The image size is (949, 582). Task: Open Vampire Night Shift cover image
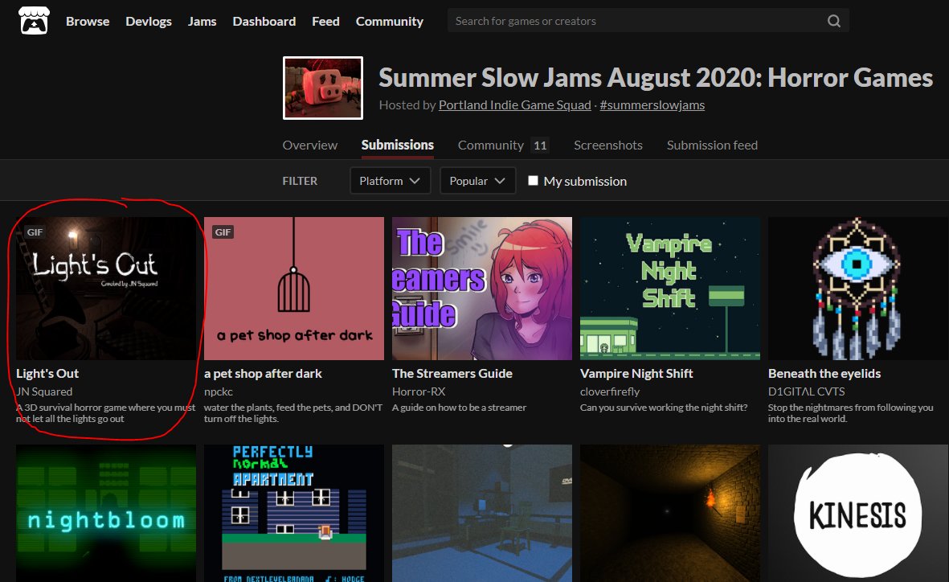point(670,289)
